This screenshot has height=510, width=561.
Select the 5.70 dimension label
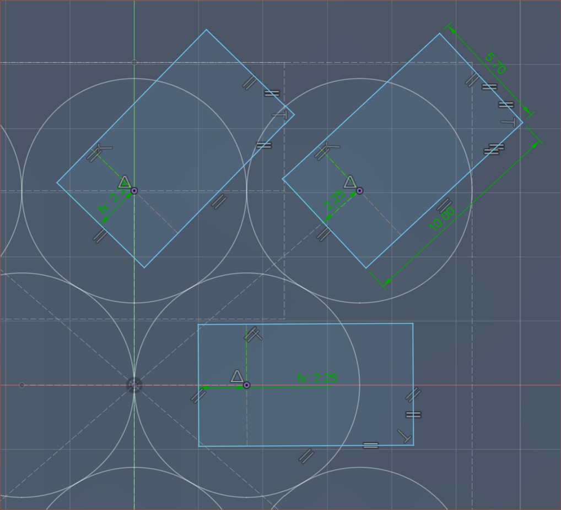(x=495, y=64)
